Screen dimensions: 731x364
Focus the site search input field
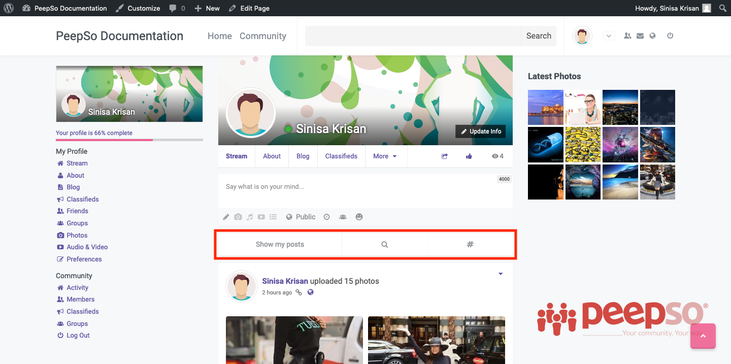pos(413,36)
